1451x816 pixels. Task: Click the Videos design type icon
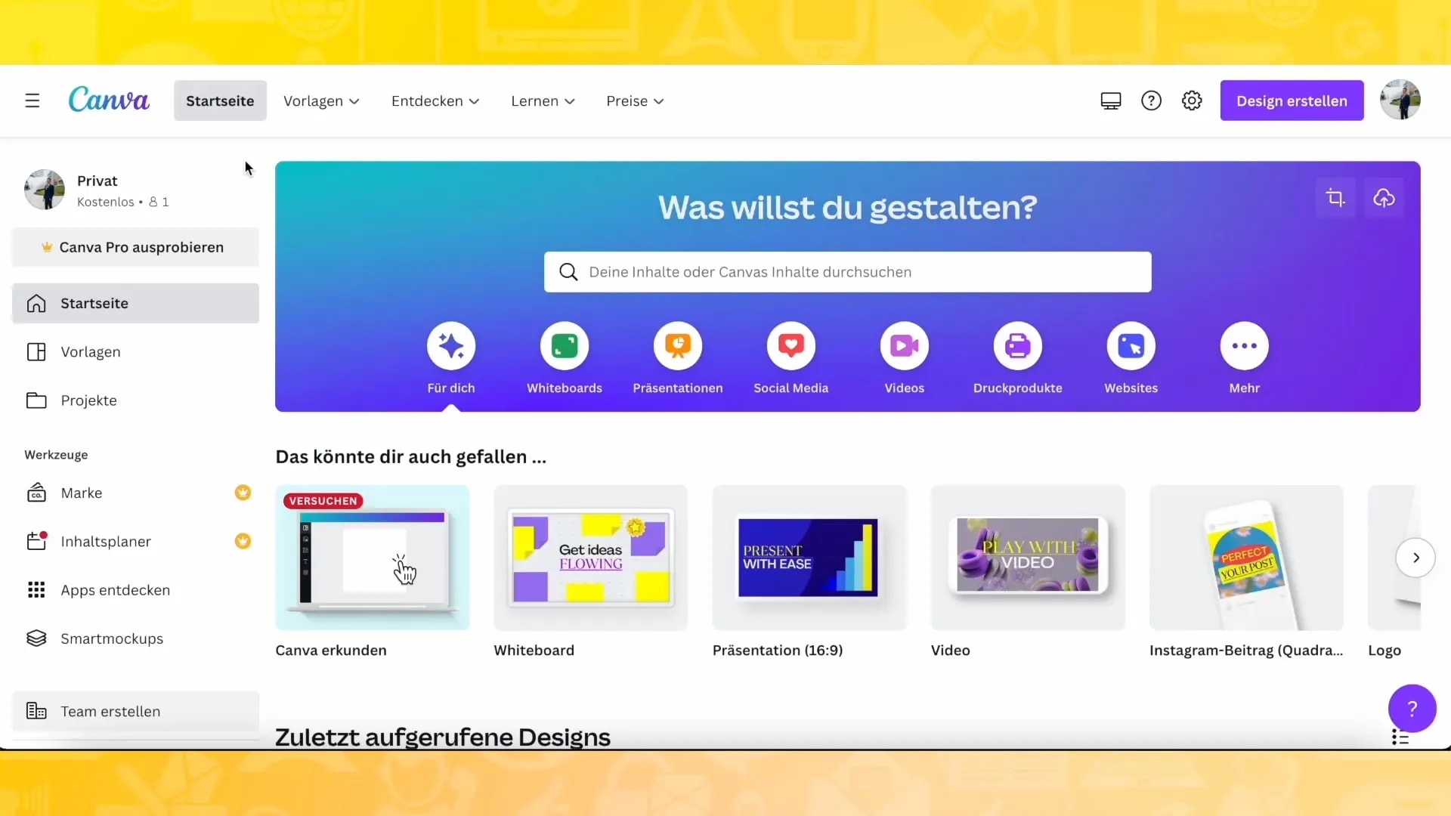pos(904,345)
